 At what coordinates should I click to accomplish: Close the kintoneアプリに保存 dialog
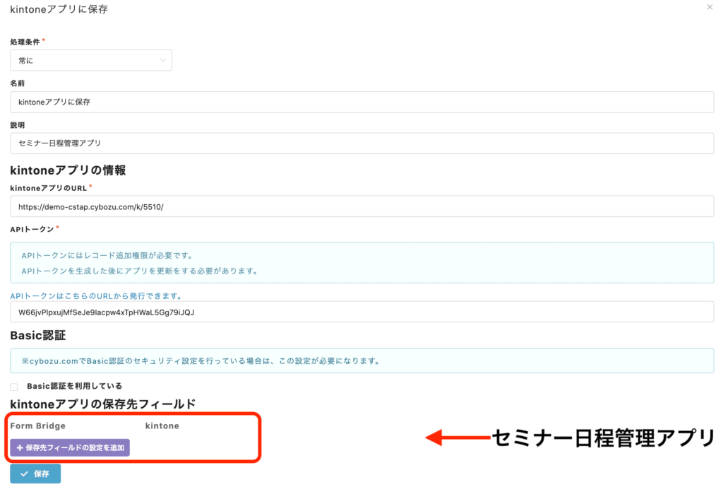click(710, 7)
